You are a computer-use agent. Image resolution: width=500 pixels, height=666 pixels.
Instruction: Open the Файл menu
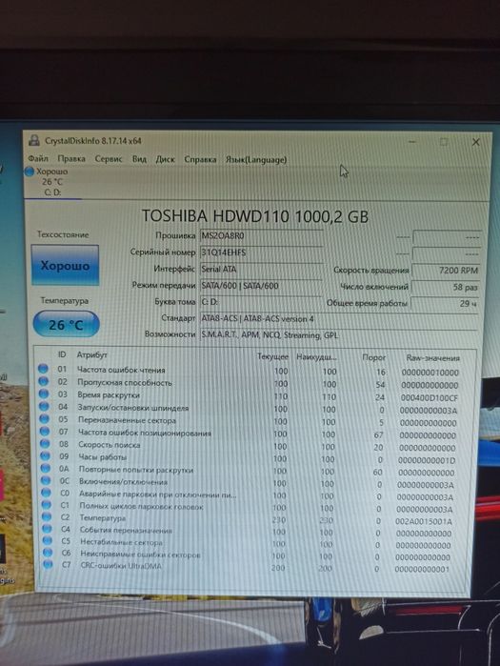coord(38,159)
